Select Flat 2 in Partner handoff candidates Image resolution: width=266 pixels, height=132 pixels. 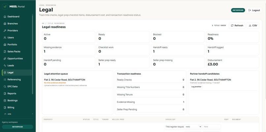click(x=210, y=80)
